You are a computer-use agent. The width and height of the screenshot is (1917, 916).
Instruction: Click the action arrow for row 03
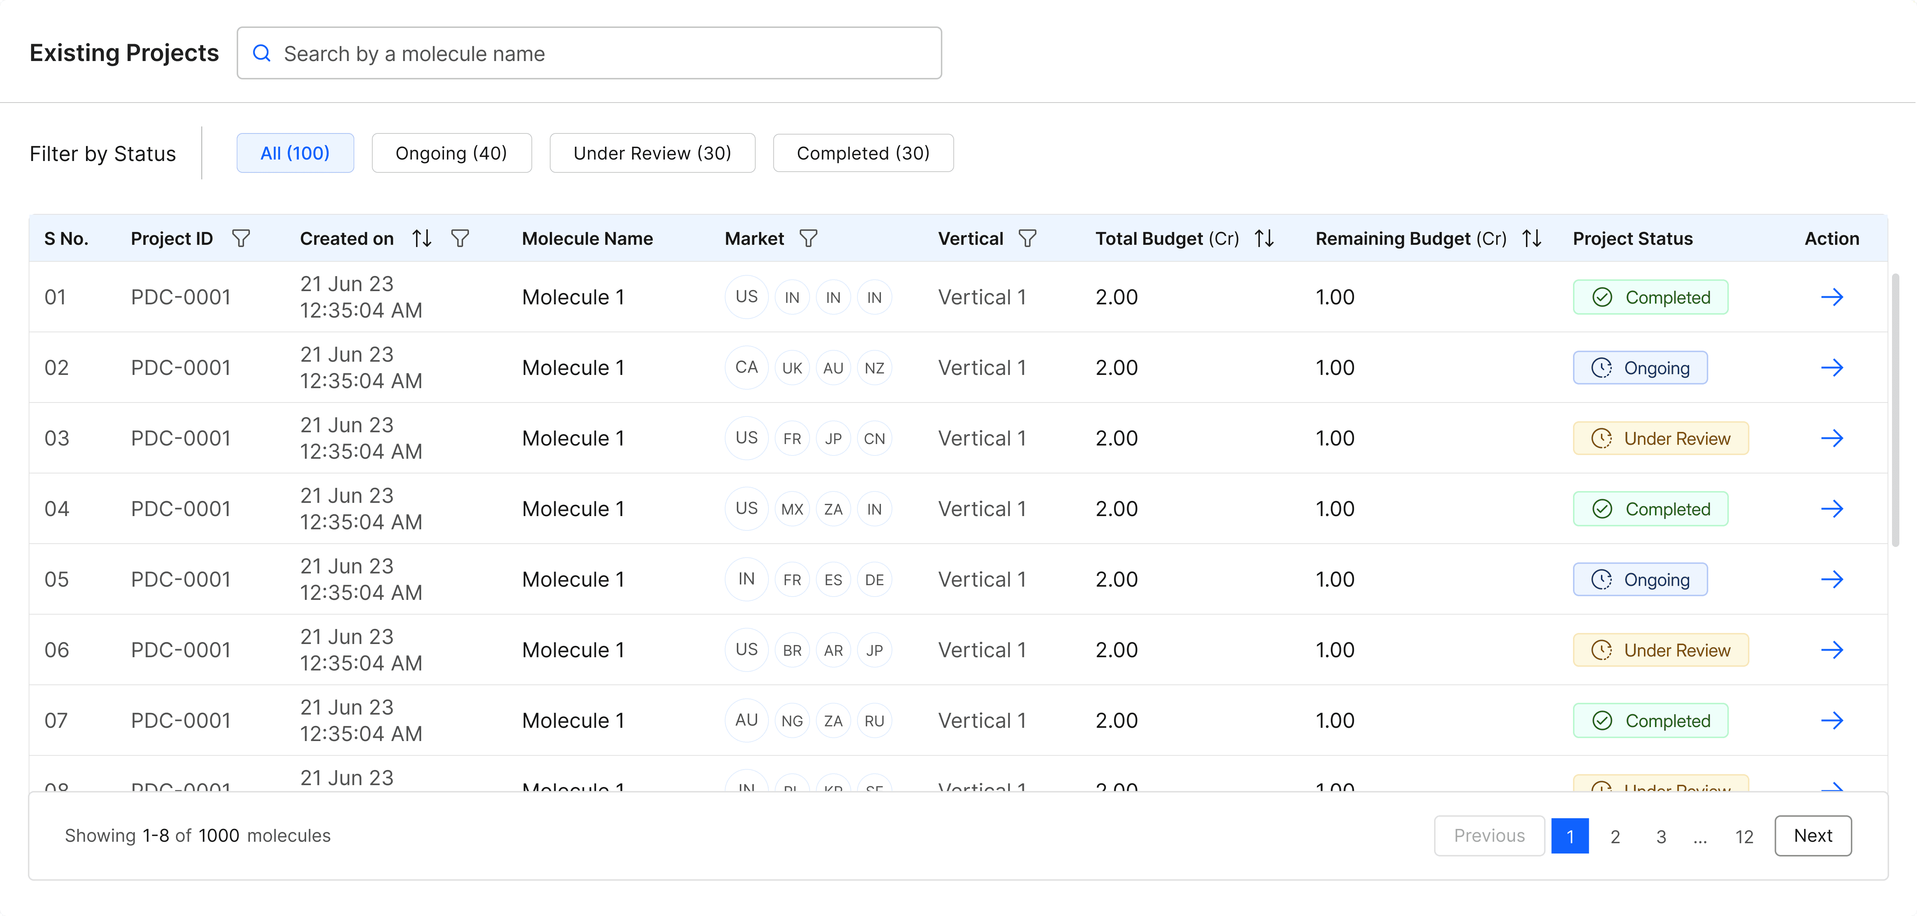1831,438
